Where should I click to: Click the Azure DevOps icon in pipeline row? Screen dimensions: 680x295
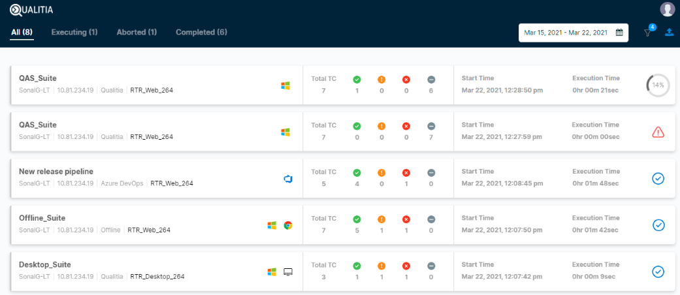pyautogui.click(x=287, y=179)
